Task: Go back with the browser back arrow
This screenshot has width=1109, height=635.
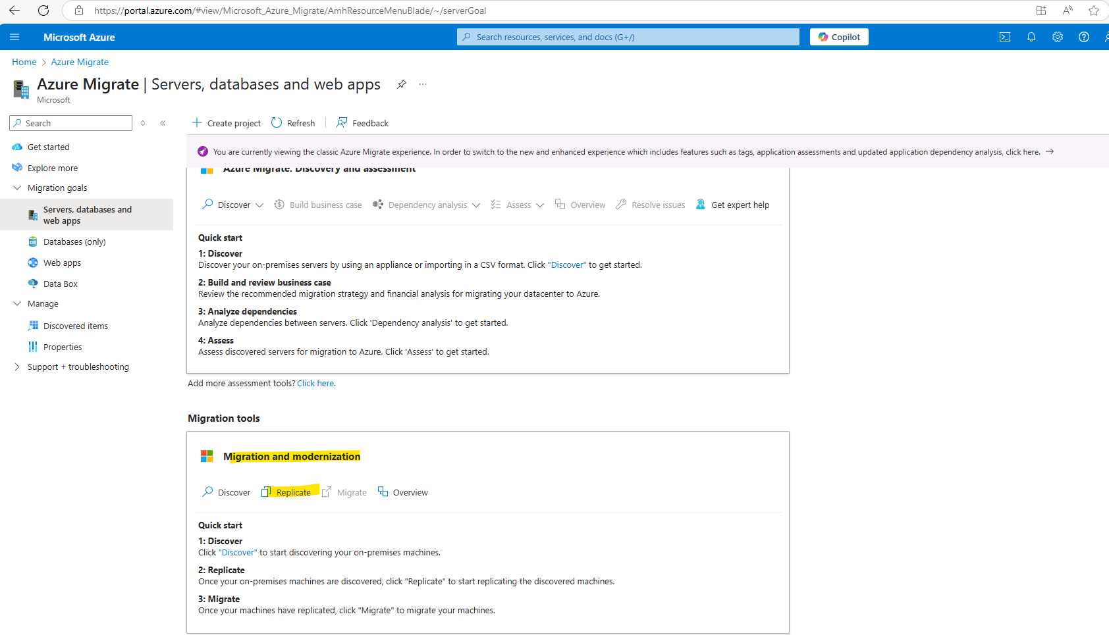Action: point(14,11)
